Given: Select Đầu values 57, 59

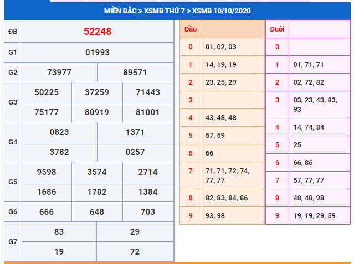Looking at the screenshot, I should point(215,136).
